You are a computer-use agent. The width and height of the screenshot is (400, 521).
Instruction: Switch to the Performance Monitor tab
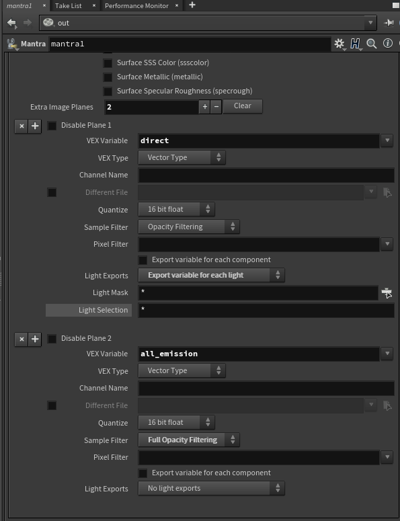(136, 5)
